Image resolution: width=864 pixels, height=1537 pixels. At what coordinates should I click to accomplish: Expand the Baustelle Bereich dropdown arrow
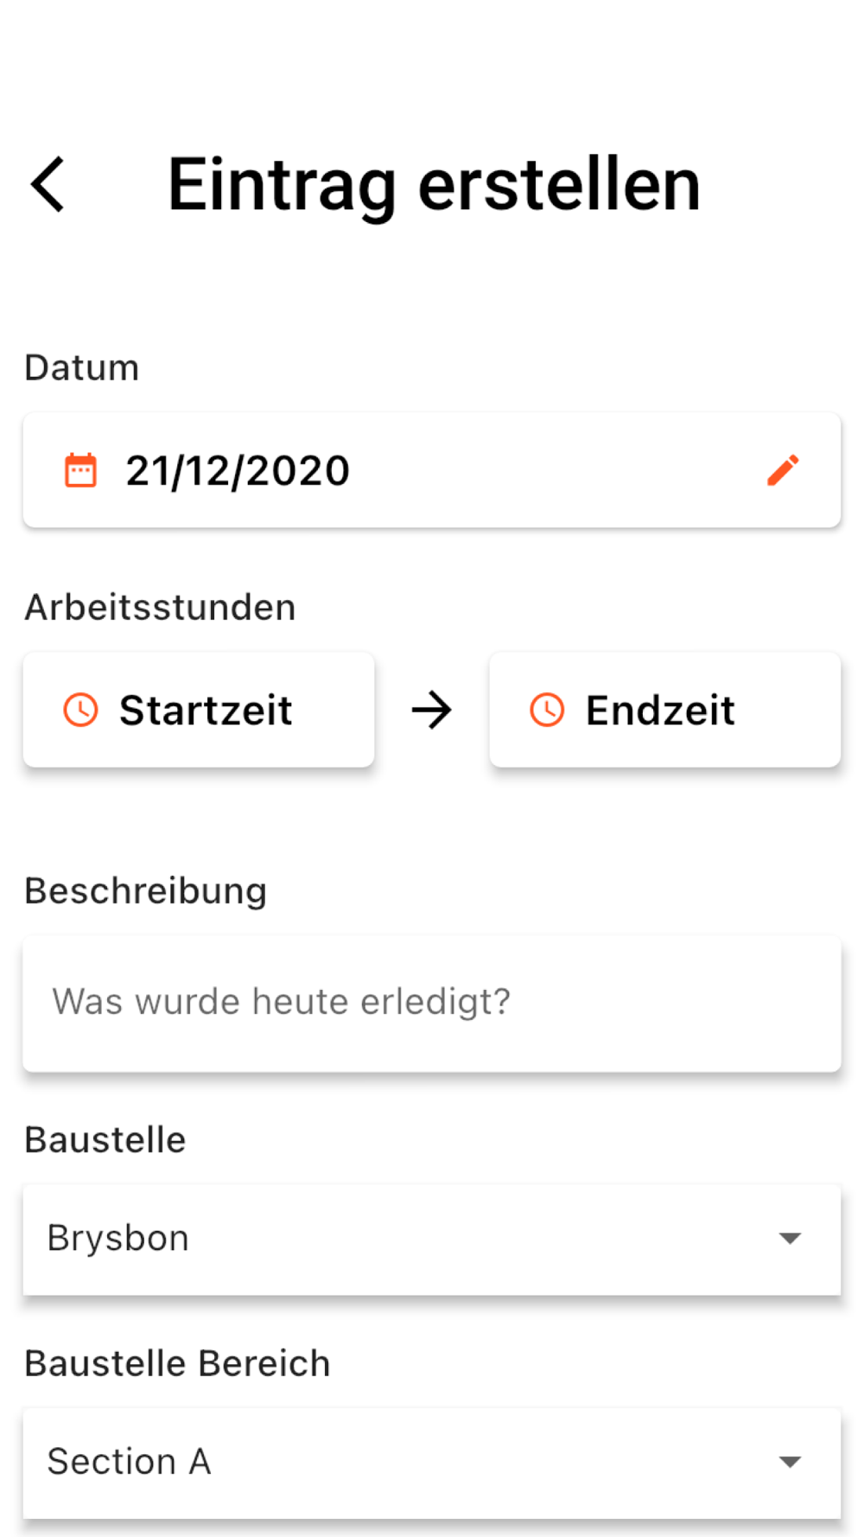click(790, 1462)
